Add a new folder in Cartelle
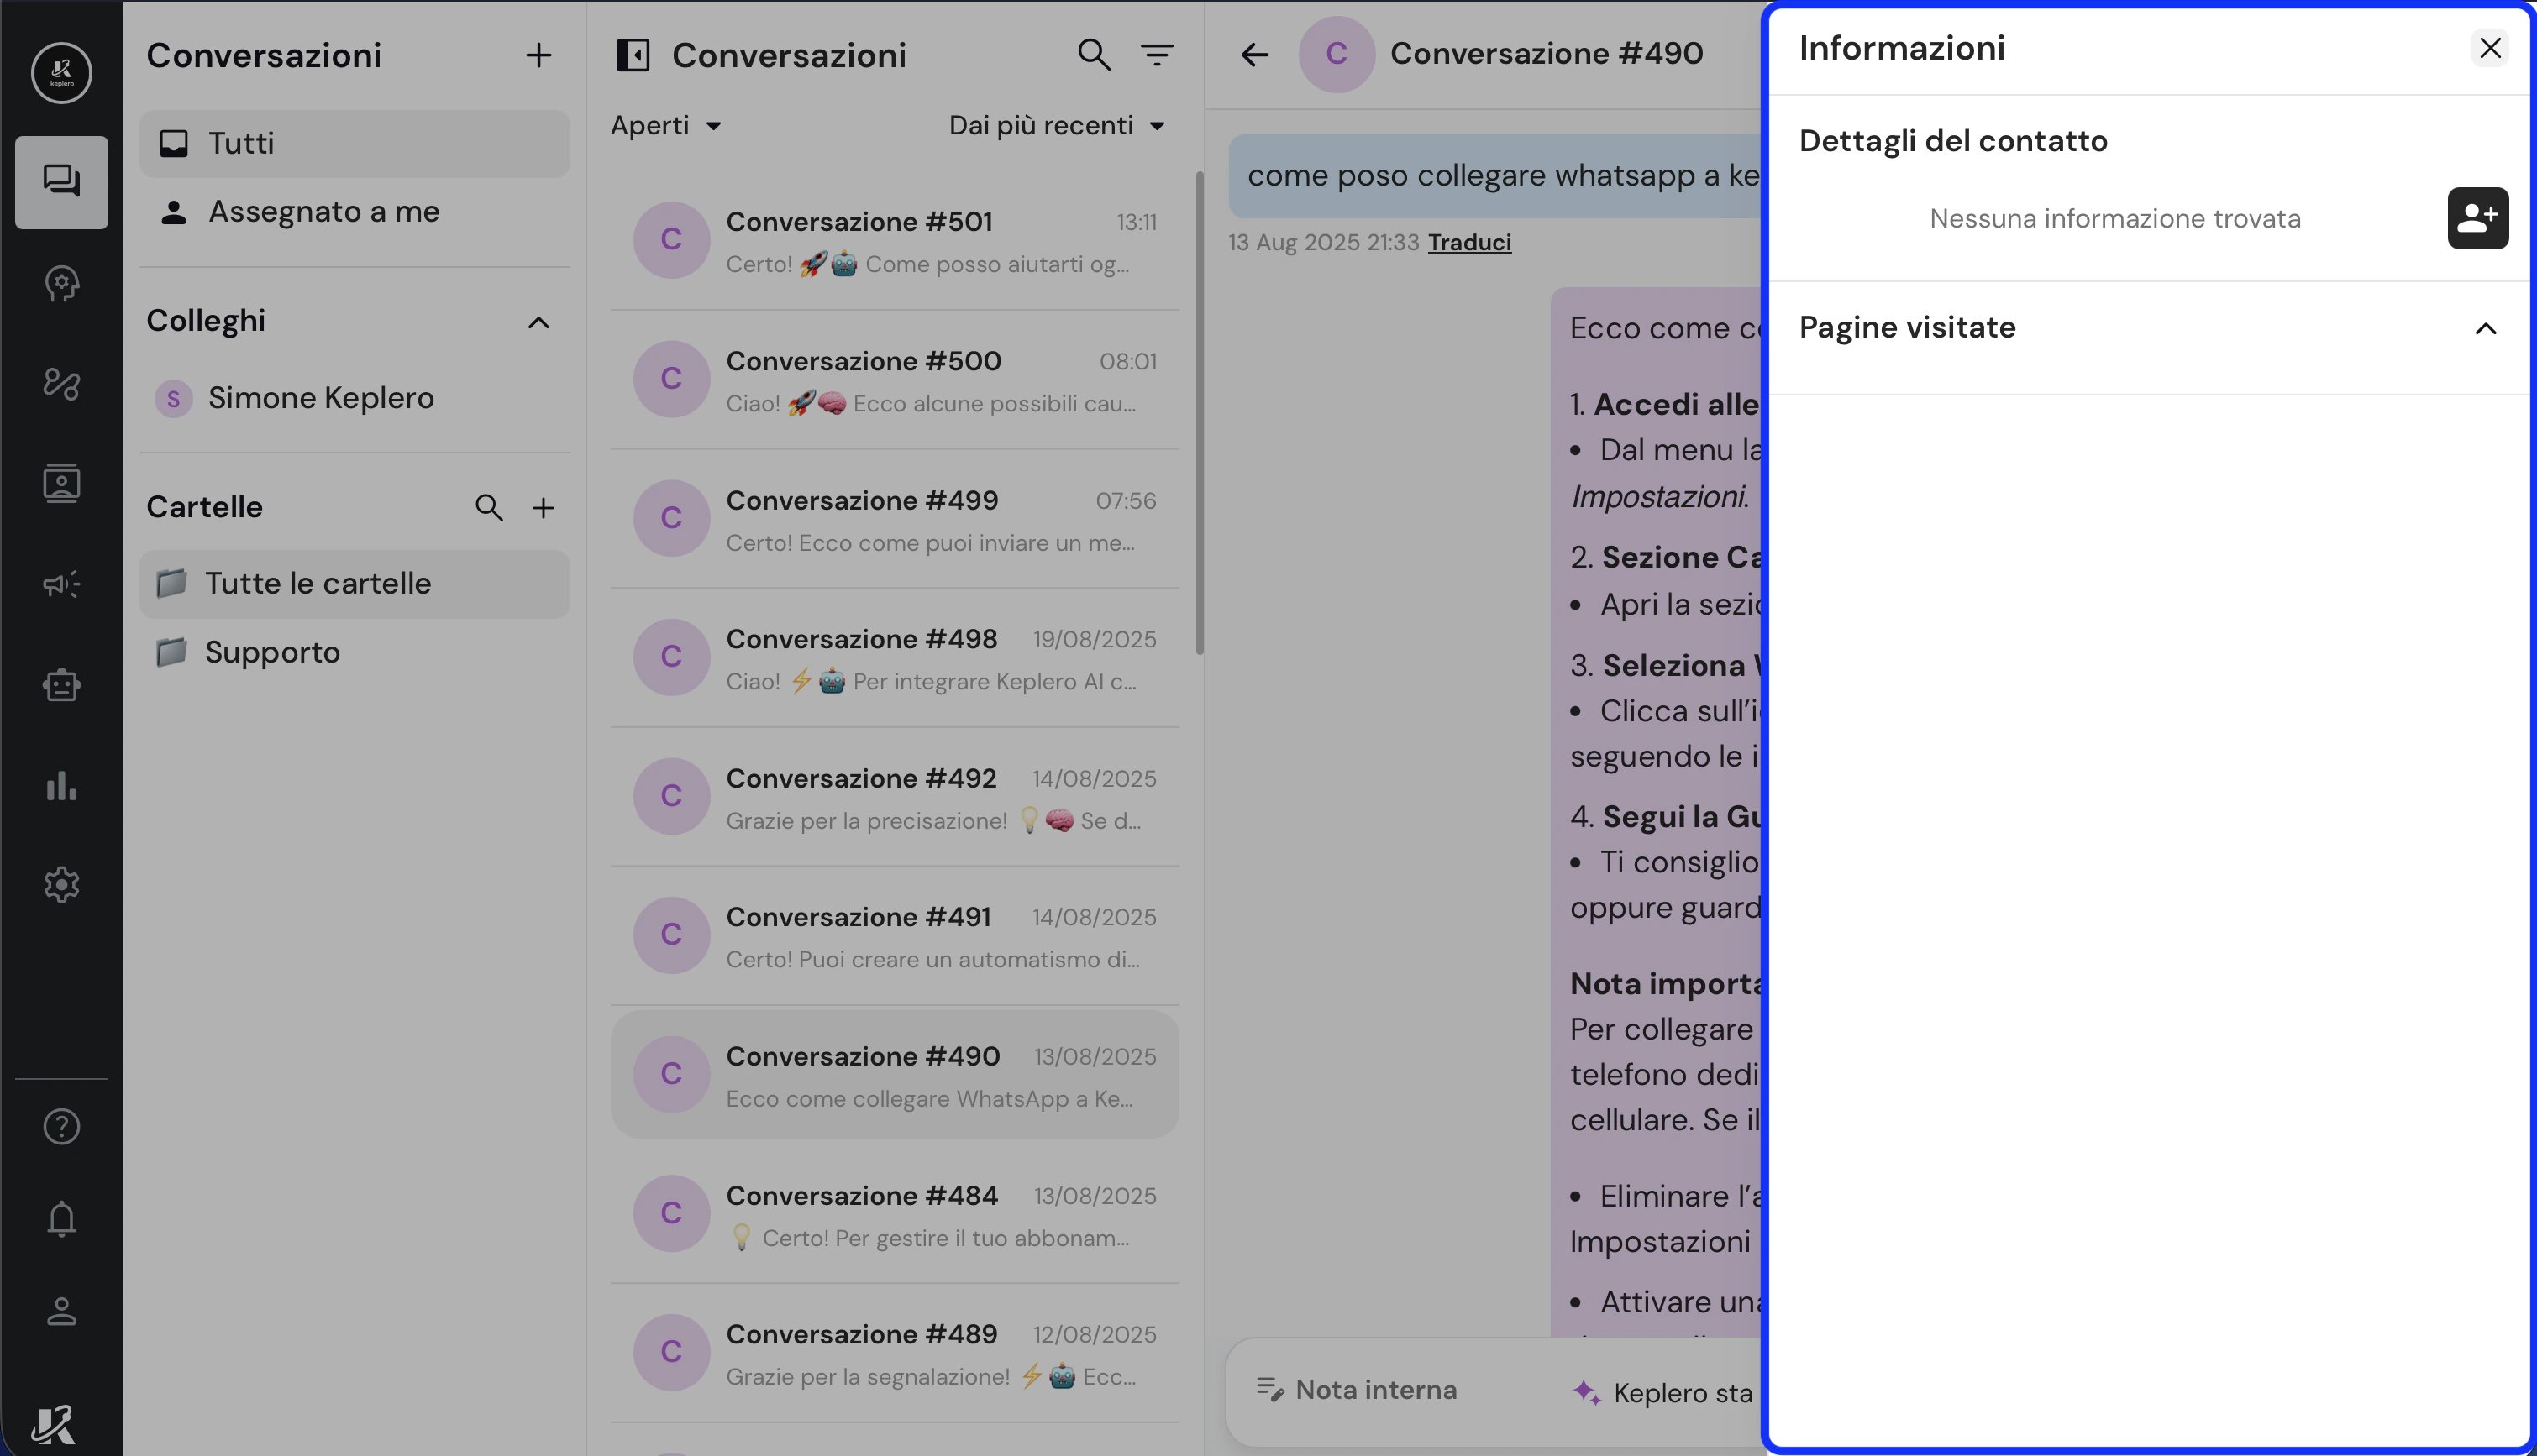The image size is (2537, 1456). (544, 508)
